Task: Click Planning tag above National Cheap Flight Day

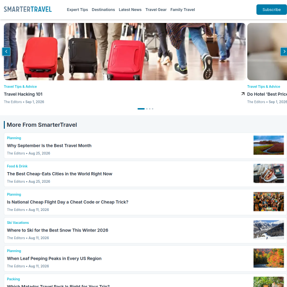Action: click(x=14, y=194)
